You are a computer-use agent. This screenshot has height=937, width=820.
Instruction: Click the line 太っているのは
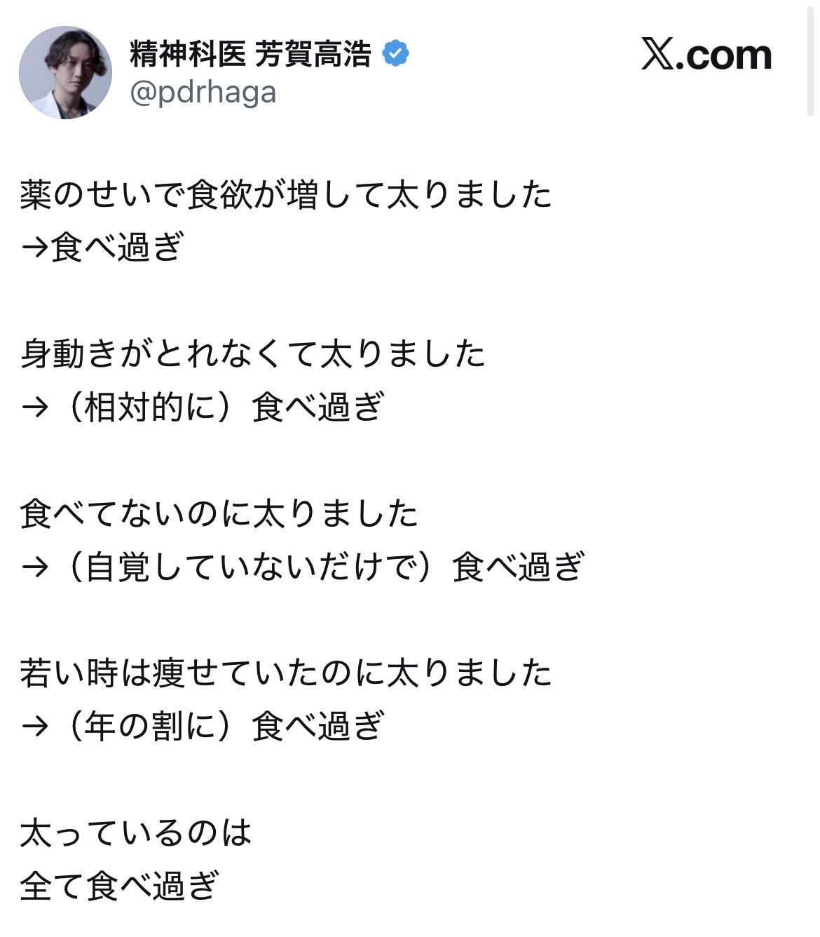(136, 832)
